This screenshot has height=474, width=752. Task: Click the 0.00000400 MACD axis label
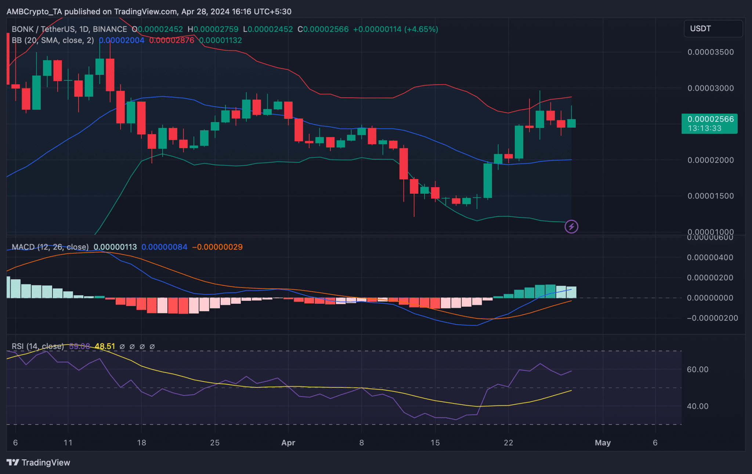pos(710,258)
